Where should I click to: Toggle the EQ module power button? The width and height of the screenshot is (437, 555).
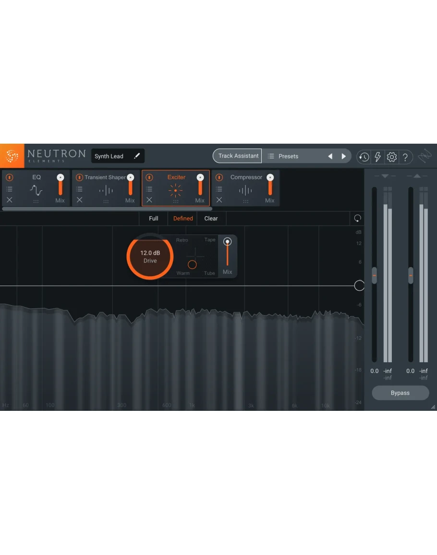pyautogui.click(x=10, y=177)
